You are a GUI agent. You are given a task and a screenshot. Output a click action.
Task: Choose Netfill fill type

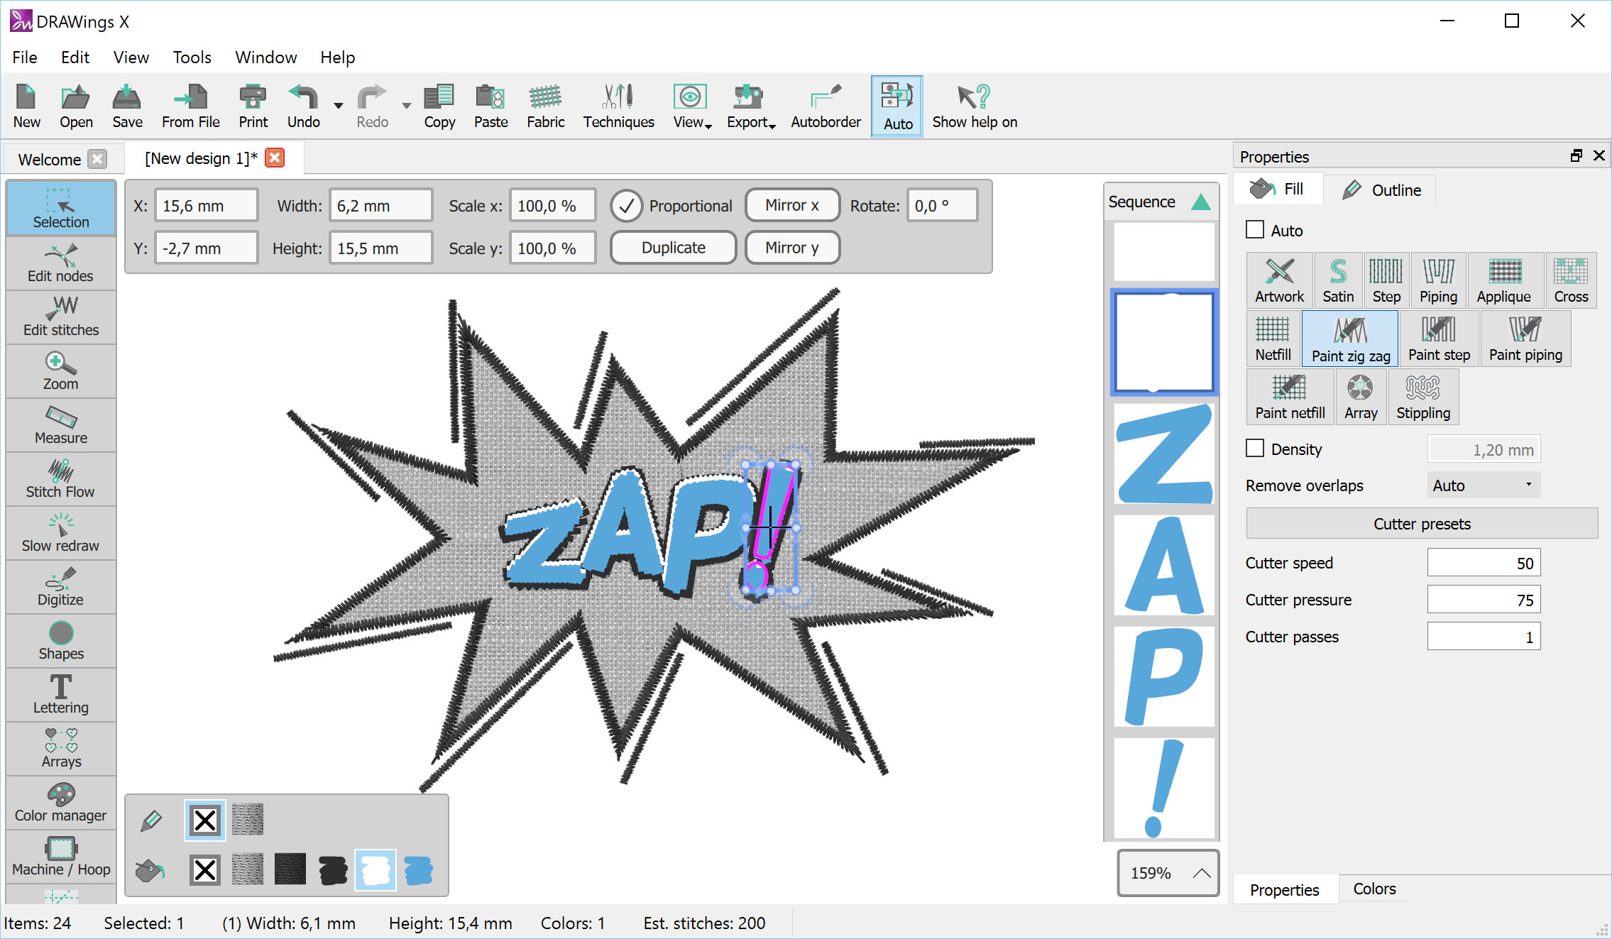point(1273,339)
